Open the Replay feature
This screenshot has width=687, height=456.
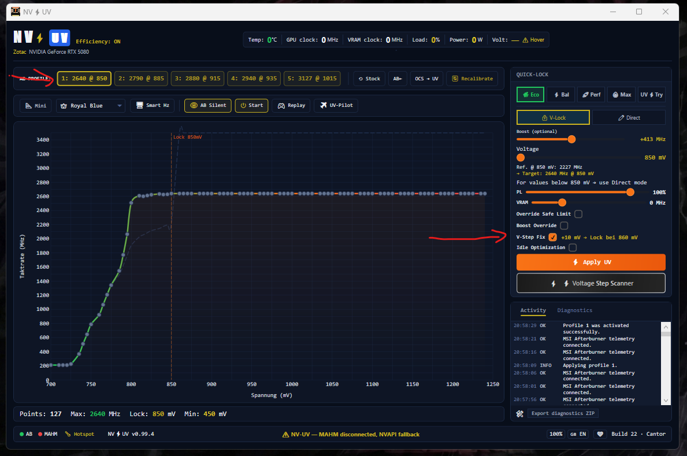tap(291, 105)
